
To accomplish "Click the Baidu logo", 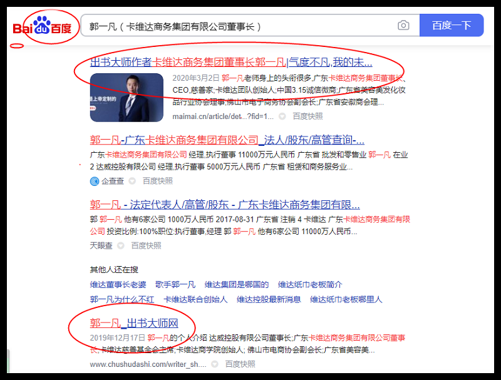I will pos(42,27).
